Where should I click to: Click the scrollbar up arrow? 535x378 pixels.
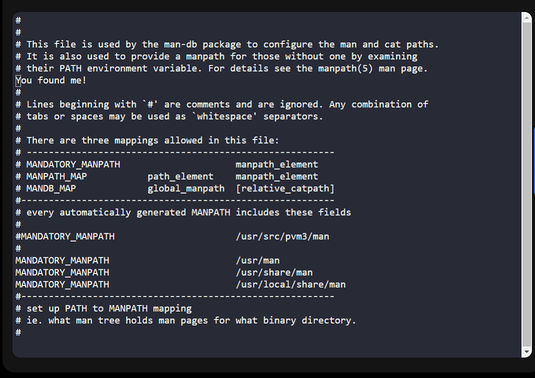click(x=527, y=18)
